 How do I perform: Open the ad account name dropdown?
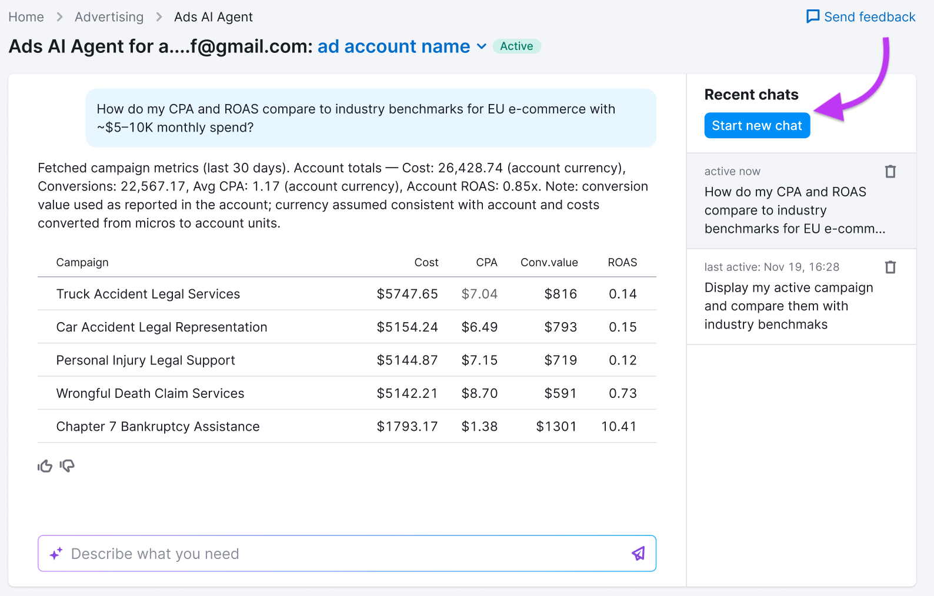tap(394, 46)
